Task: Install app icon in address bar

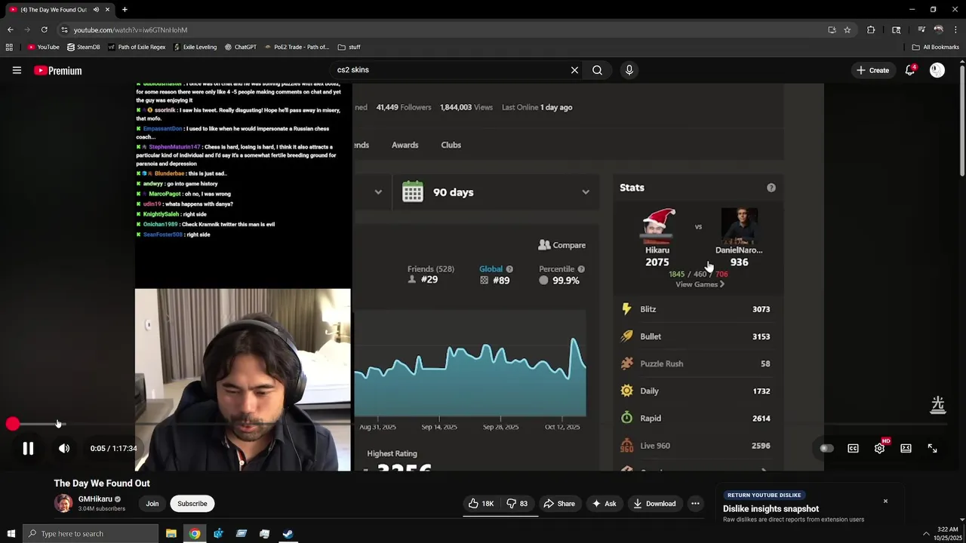Action: click(x=832, y=29)
